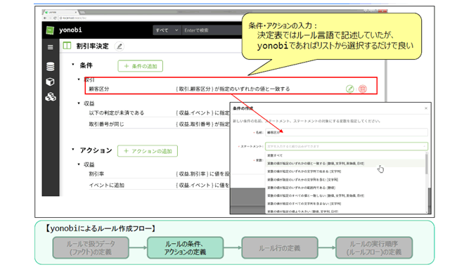Open the ステートメント combo box
Image resolution: width=457 pixels, height=267 pixels.
tap(347, 146)
